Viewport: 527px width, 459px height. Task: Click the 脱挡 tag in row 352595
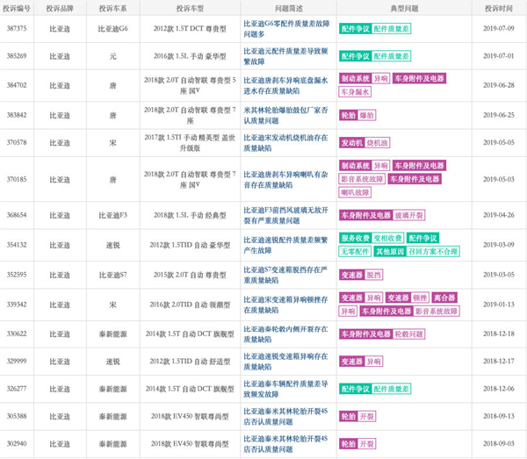point(373,275)
